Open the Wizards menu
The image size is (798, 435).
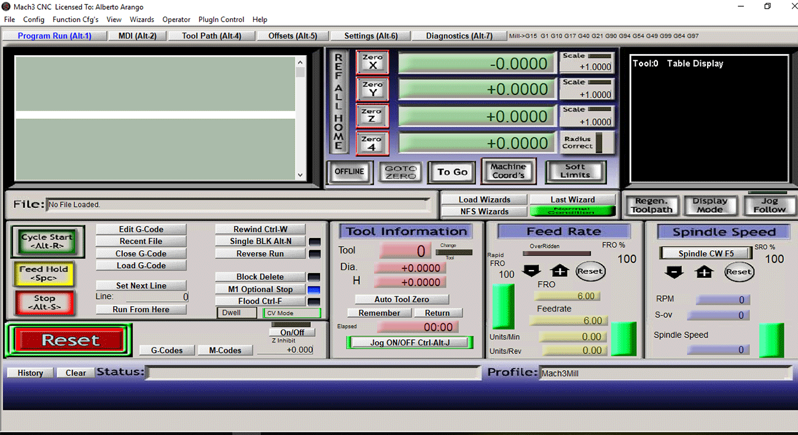coord(142,20)
